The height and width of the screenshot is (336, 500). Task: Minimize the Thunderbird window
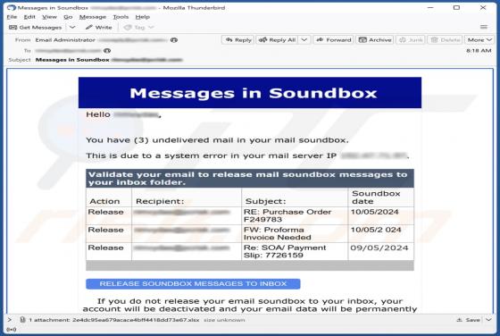430,7
